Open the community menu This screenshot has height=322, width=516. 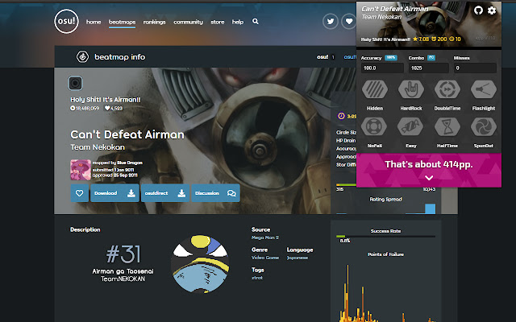tap(188, 22)
